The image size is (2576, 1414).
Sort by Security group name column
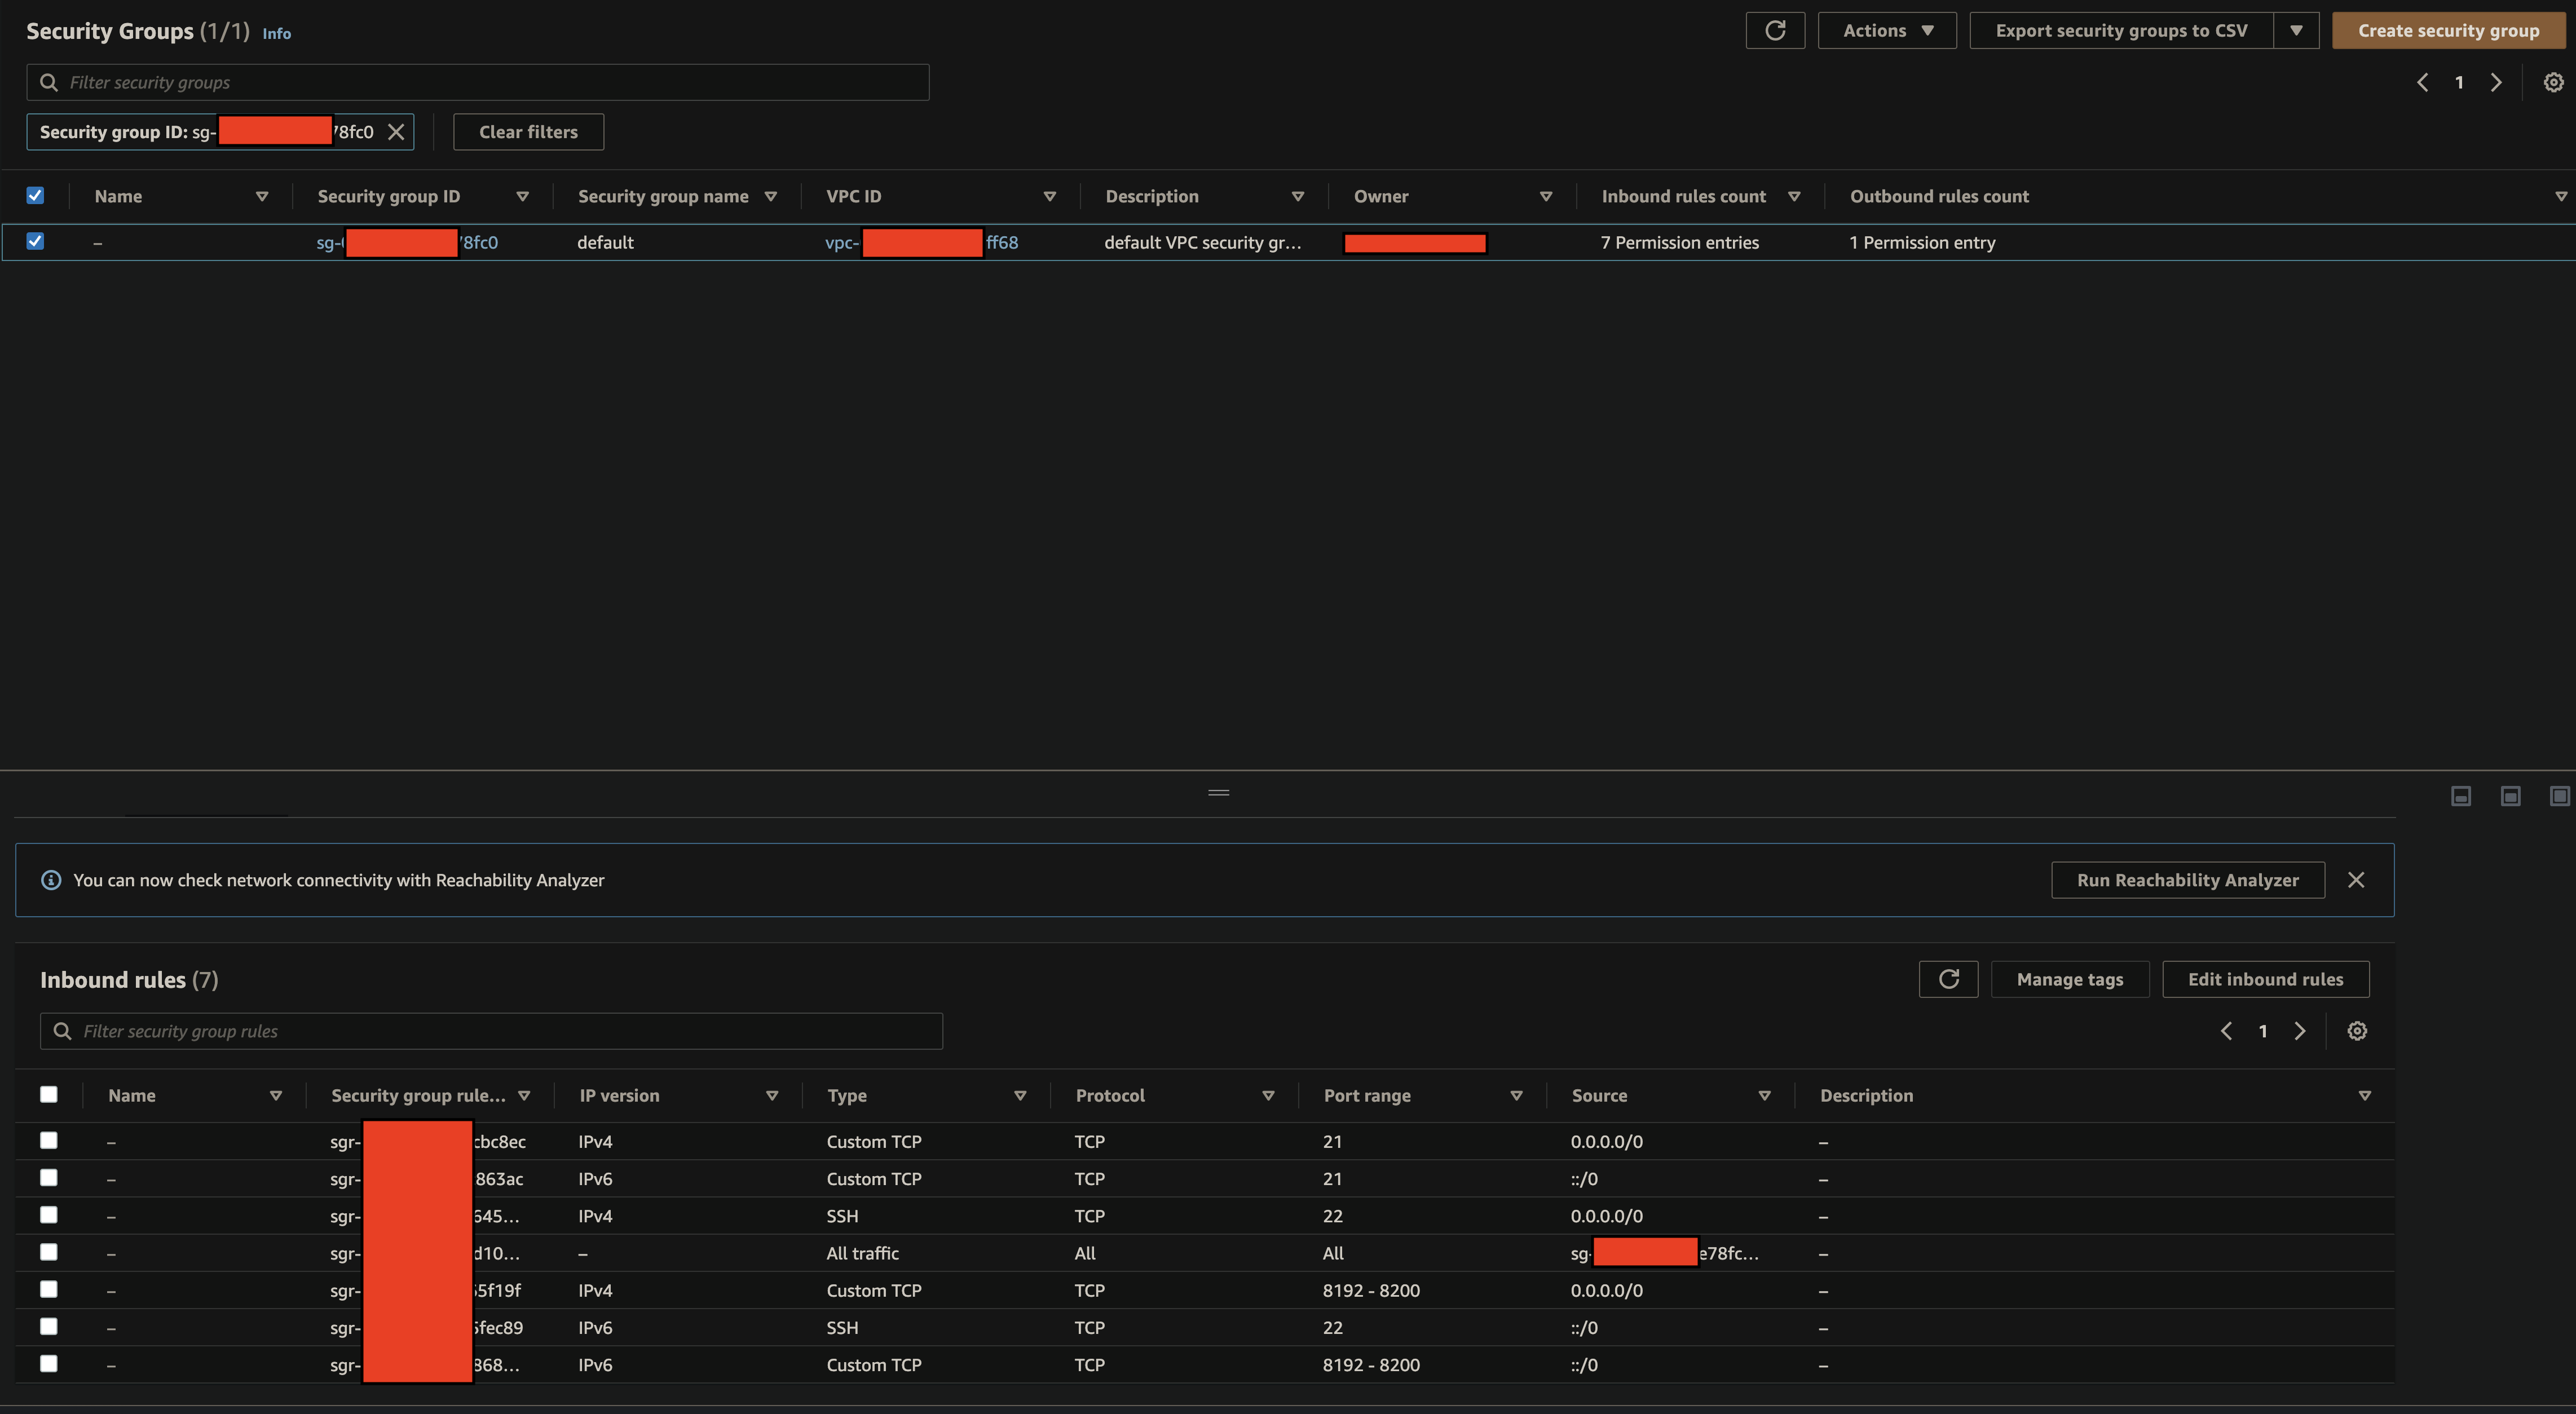coord(770,196)
